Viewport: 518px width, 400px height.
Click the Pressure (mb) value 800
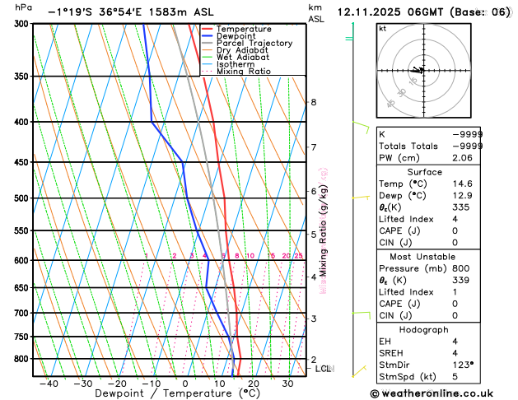461,268
